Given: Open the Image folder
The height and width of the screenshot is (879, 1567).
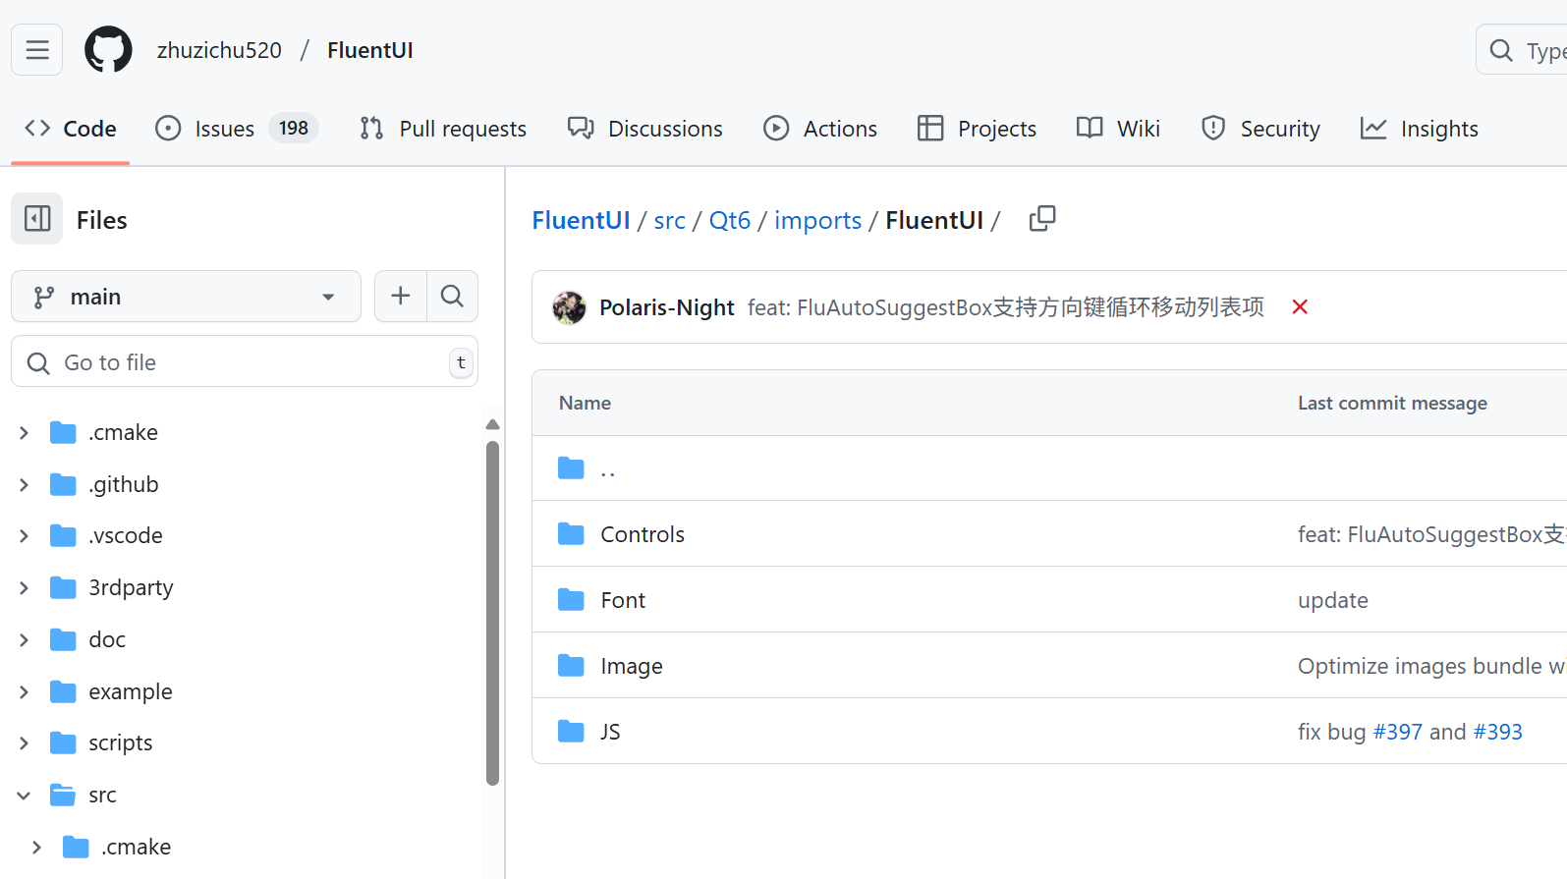Looking at the screenshot, I should click(x=632, y=666).
